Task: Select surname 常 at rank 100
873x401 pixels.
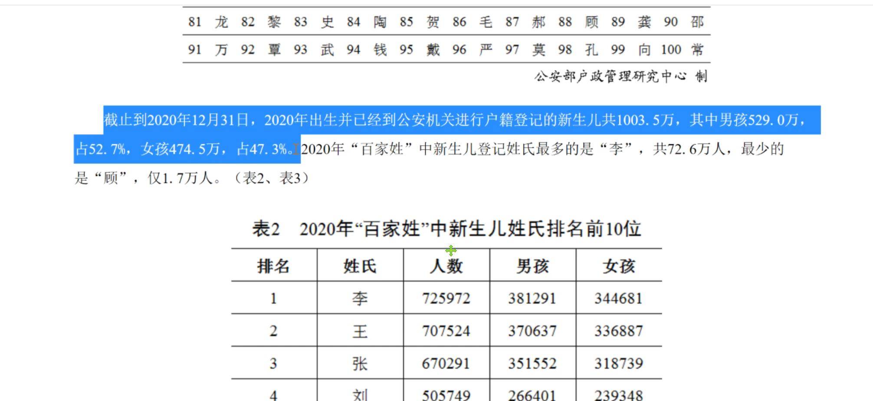Action: click(697, 50)
